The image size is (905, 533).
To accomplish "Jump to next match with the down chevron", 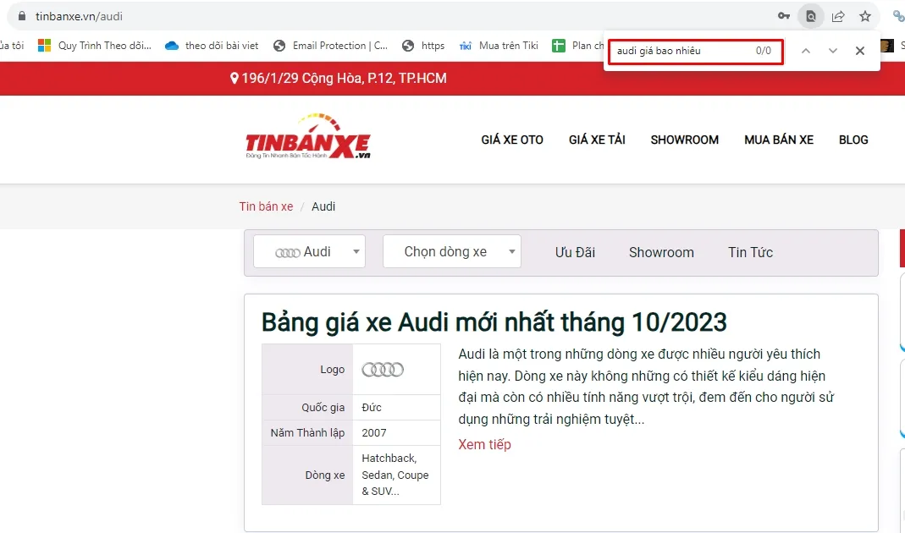I will click(833, 51).
